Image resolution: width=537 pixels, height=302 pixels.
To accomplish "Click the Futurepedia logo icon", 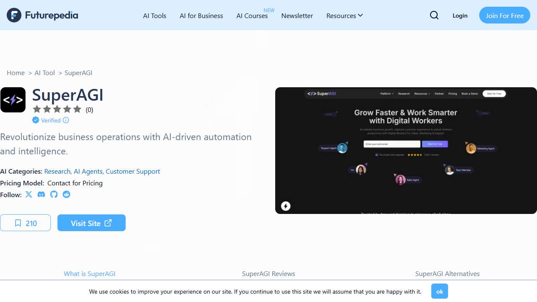I will [x=14, y=16].
